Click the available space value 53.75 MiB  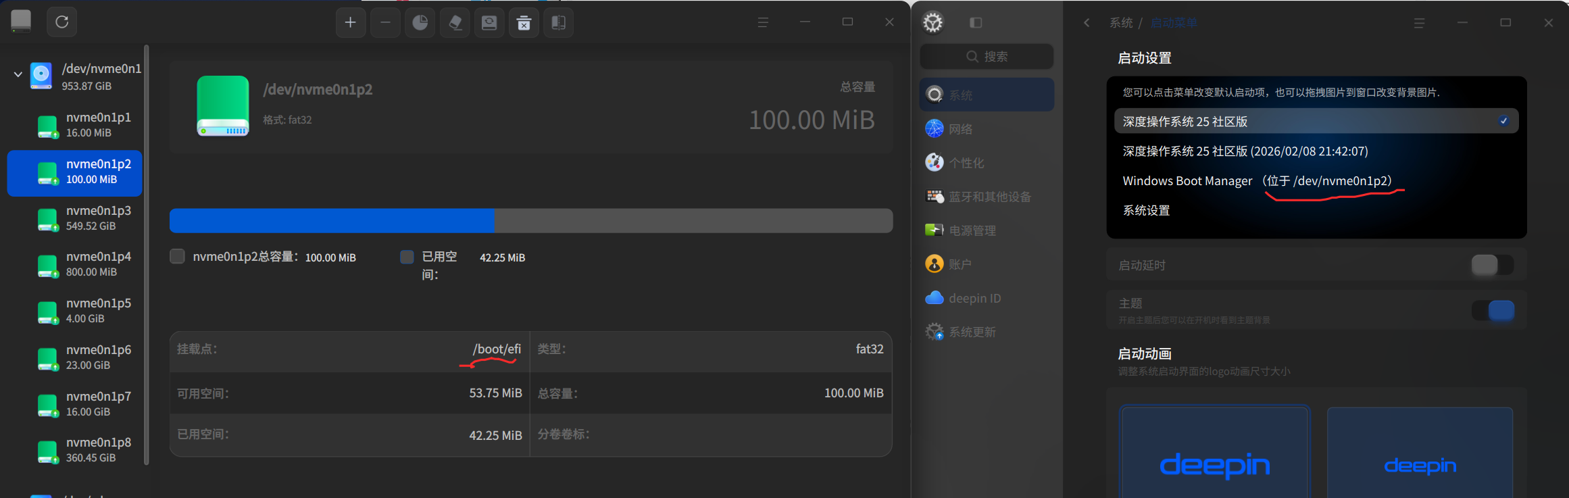496,393
